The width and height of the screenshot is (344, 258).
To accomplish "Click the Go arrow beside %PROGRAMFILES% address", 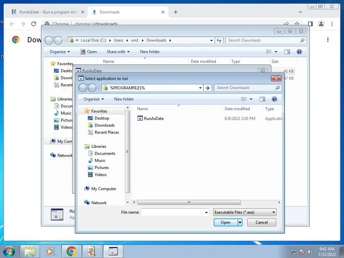I will [x=207, y=88].
